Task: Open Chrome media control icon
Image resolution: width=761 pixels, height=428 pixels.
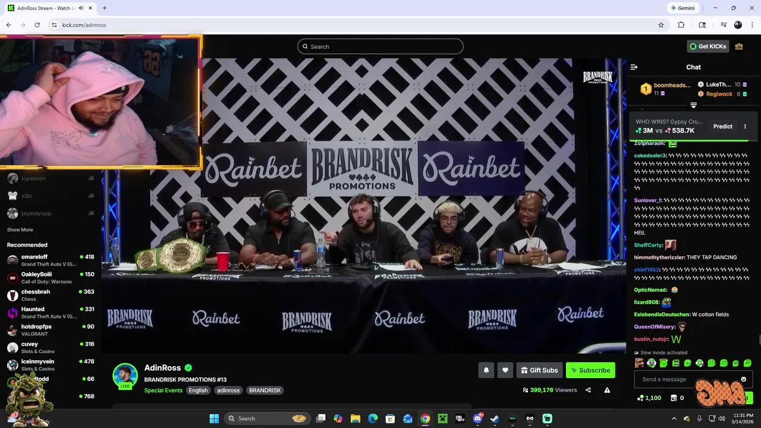Action: 724,25
